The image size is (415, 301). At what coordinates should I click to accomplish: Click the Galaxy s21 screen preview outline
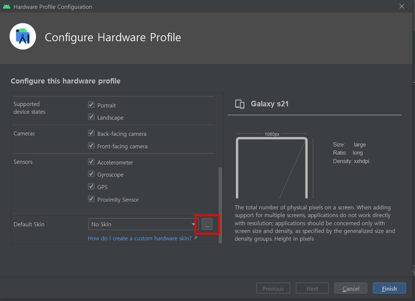coord(272,168)
